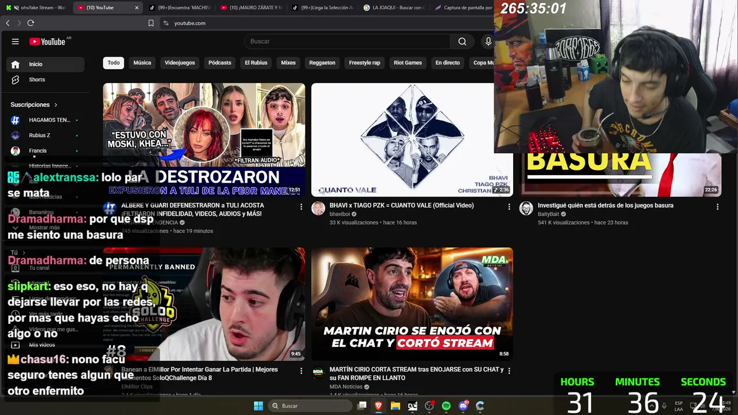The height and width of the screenshot is (415, 738).
Task: Reload the page with the refresh icon
Action: [31, 23]
